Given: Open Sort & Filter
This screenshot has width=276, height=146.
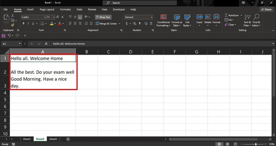Looking at the screenshot, I should pyautogui.click(x=247, y=20).
